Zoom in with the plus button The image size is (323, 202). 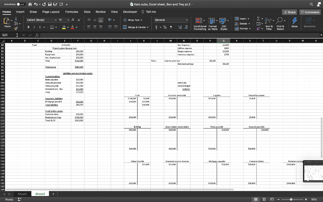pos(306,199)
